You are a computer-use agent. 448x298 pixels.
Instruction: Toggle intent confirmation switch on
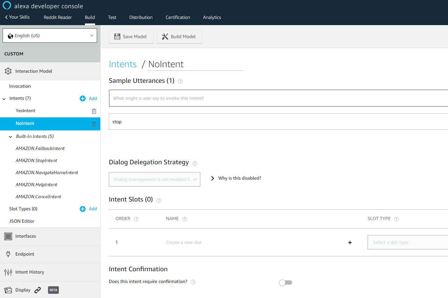point(286,283)
